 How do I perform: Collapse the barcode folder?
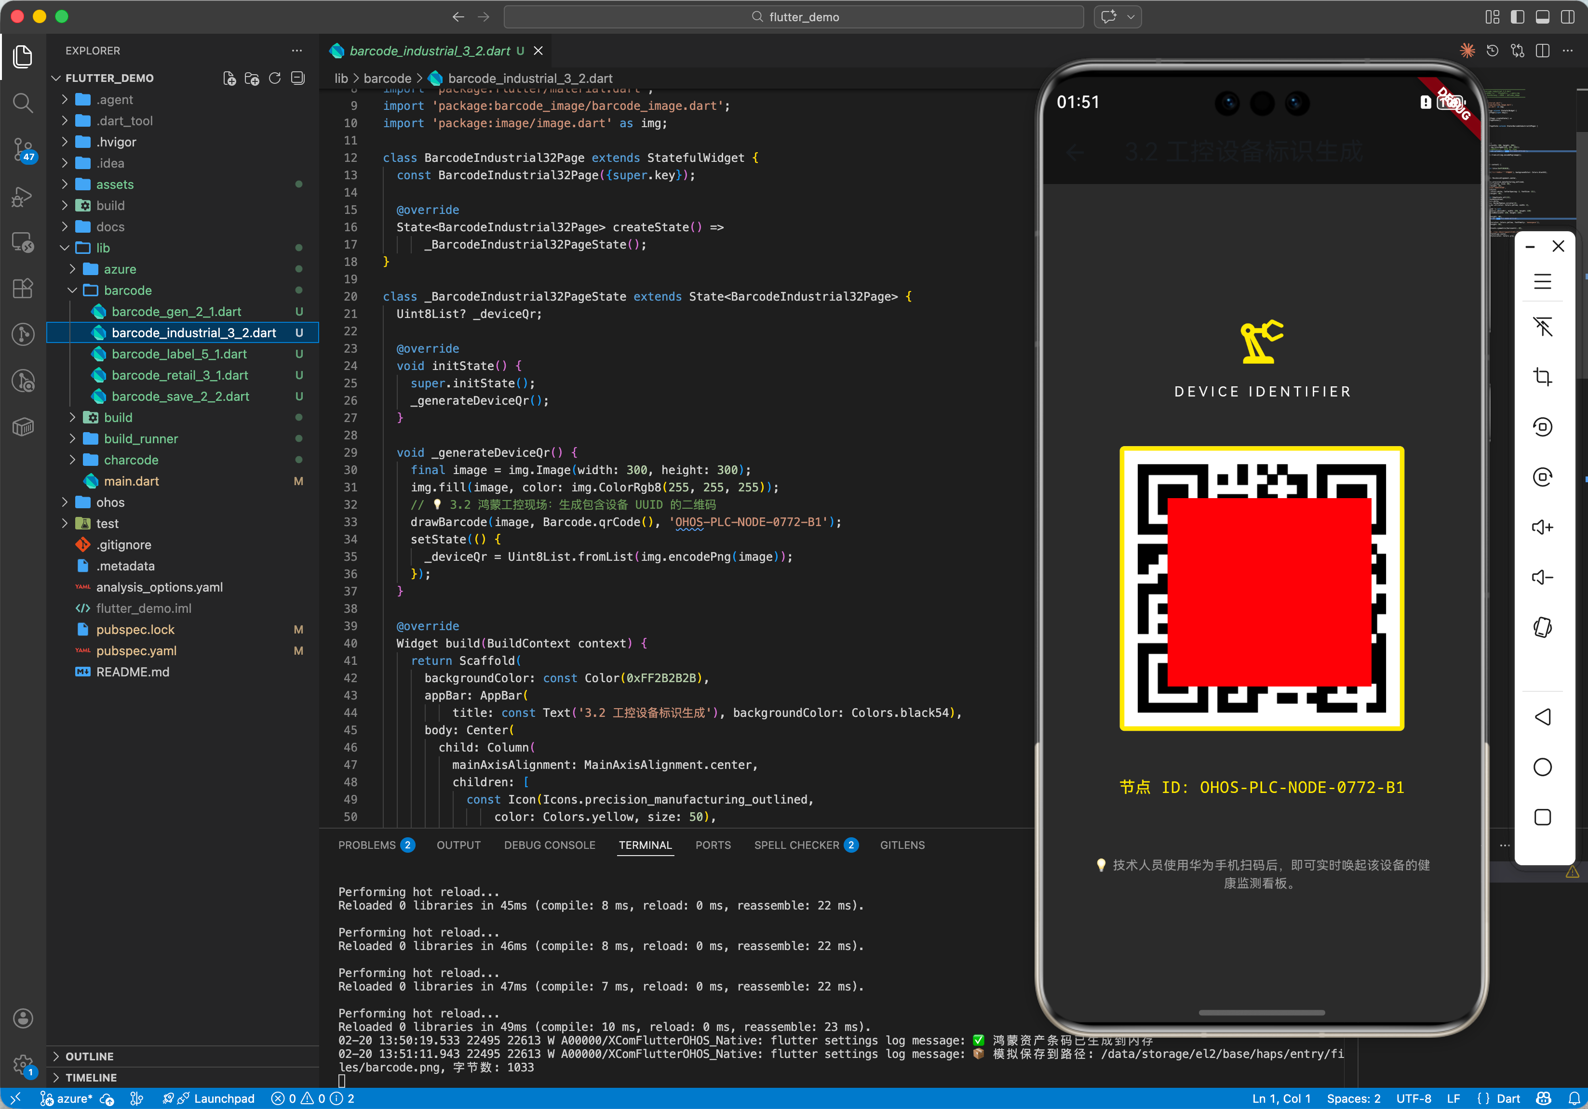[127, 290]
